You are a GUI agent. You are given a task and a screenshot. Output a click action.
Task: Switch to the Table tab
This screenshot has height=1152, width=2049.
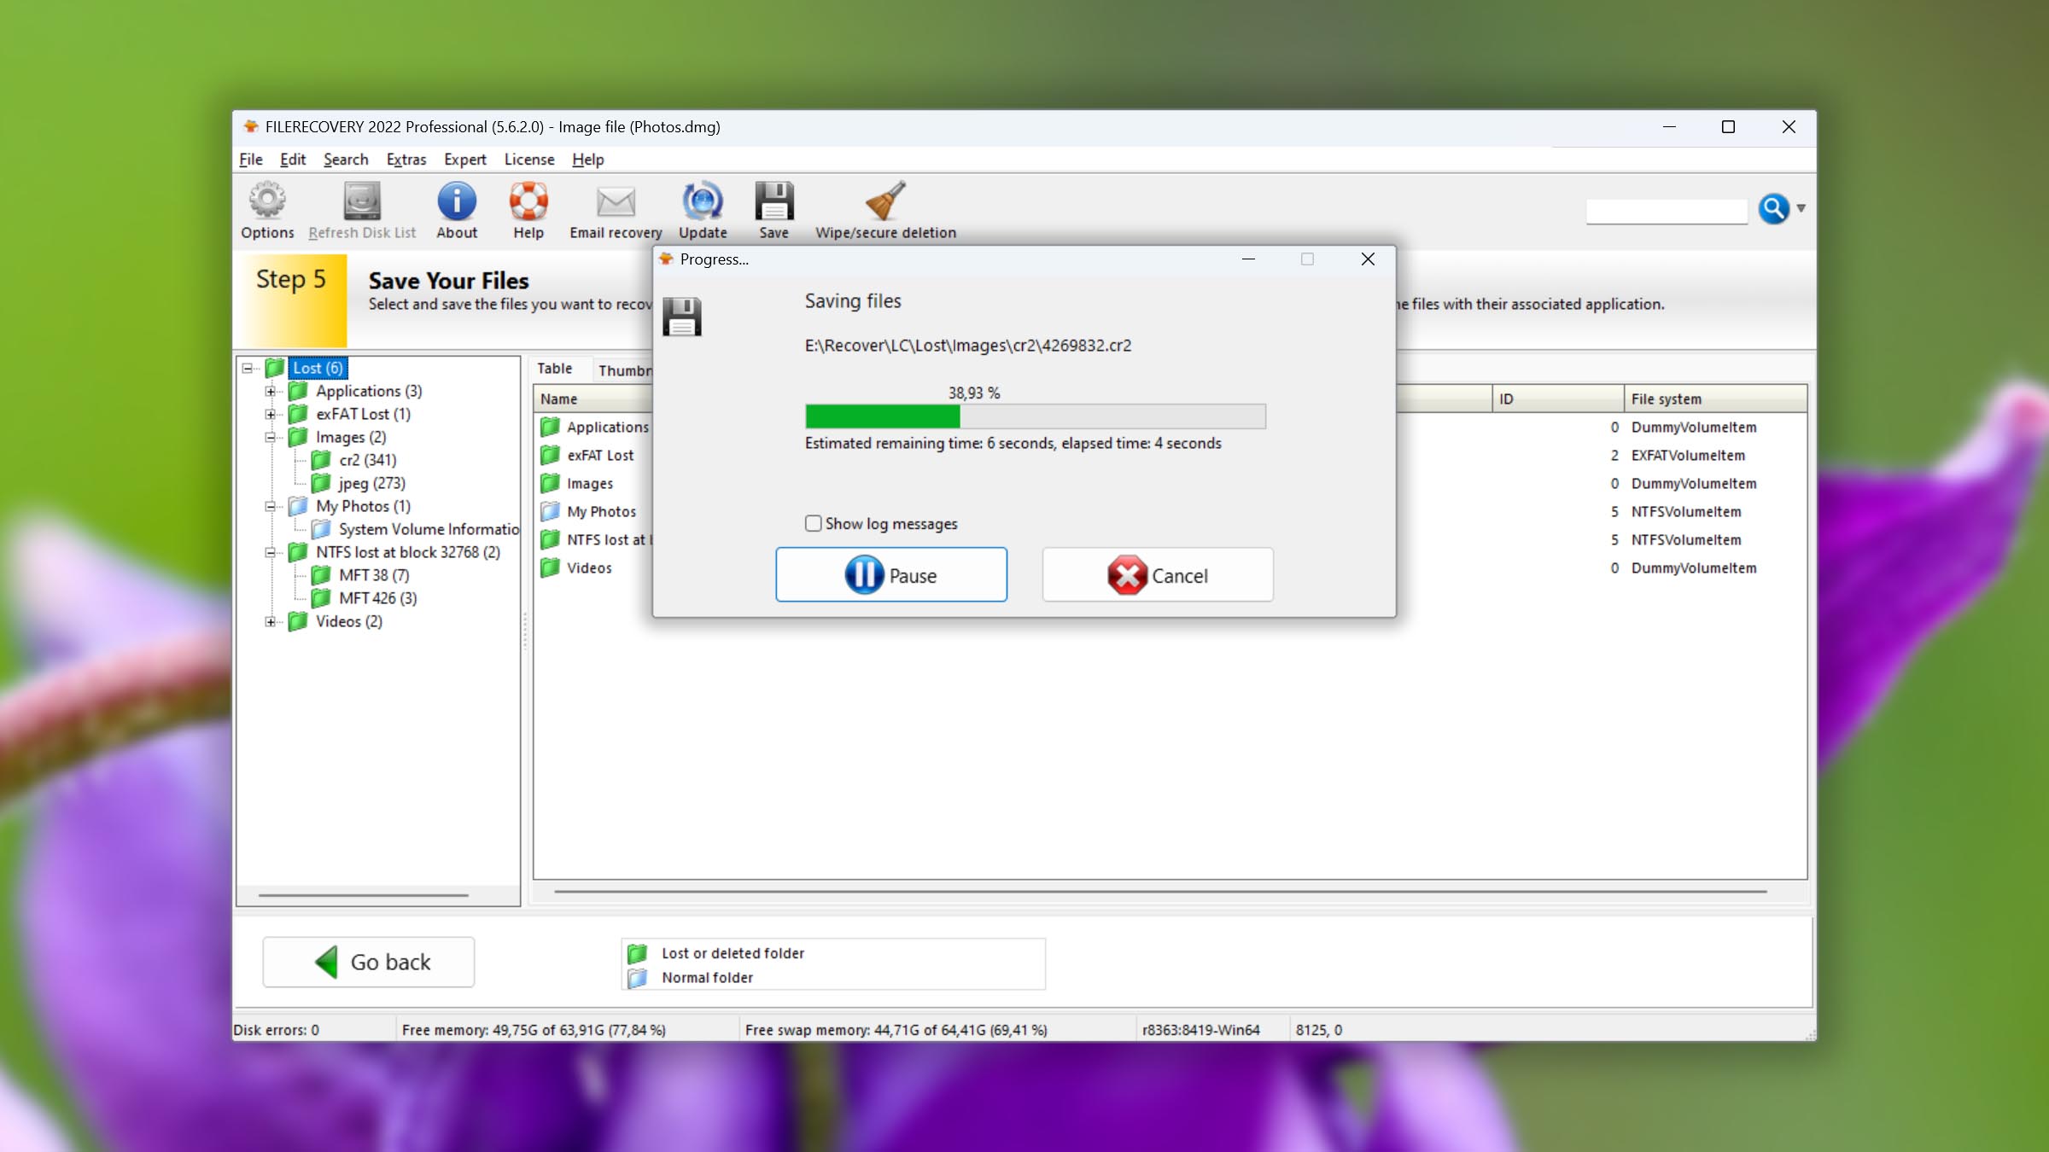(x=554, y=369)
